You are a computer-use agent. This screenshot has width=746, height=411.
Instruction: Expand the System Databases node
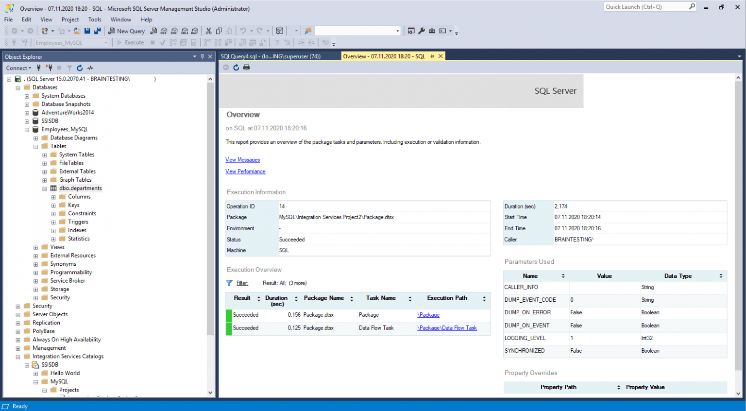click(x=27, y=96)
